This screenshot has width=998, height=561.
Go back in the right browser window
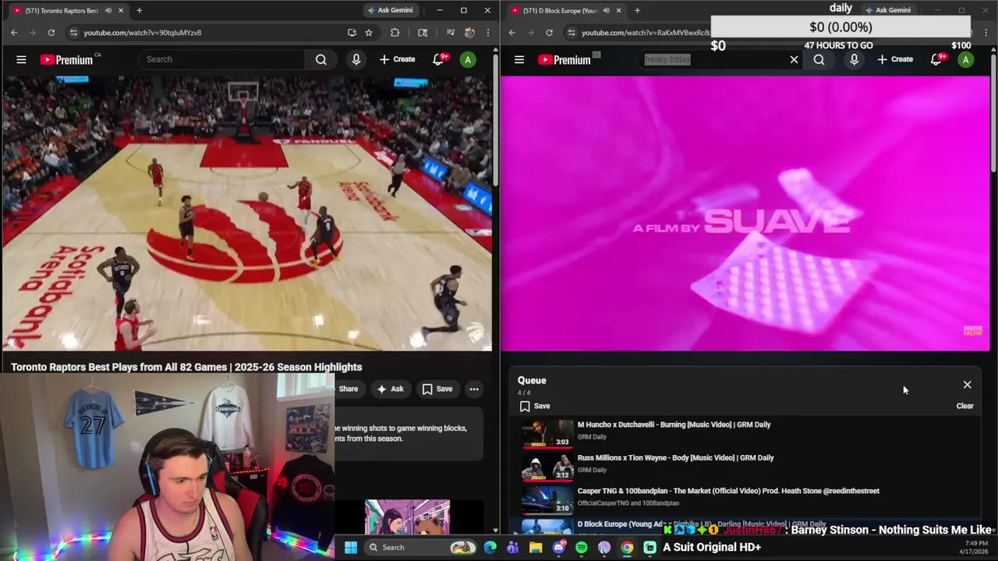coord(512,33)
